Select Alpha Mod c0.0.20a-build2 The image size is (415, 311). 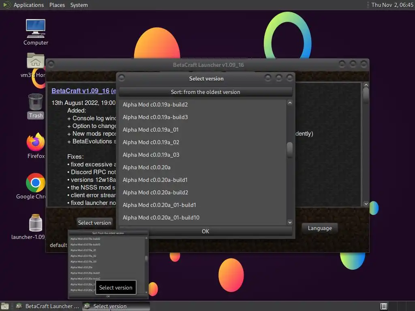(x=203, y=192)
